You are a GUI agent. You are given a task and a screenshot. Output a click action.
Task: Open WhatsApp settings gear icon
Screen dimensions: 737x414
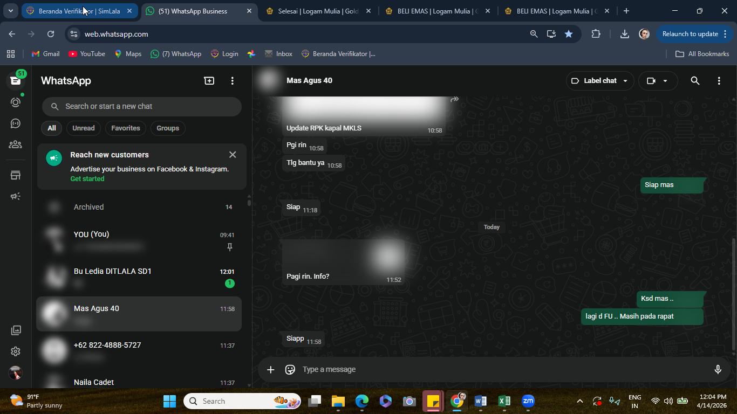(x=16, y=351)
